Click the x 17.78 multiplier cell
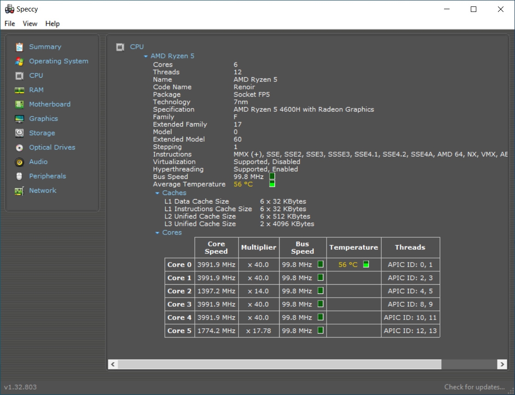 258,331
